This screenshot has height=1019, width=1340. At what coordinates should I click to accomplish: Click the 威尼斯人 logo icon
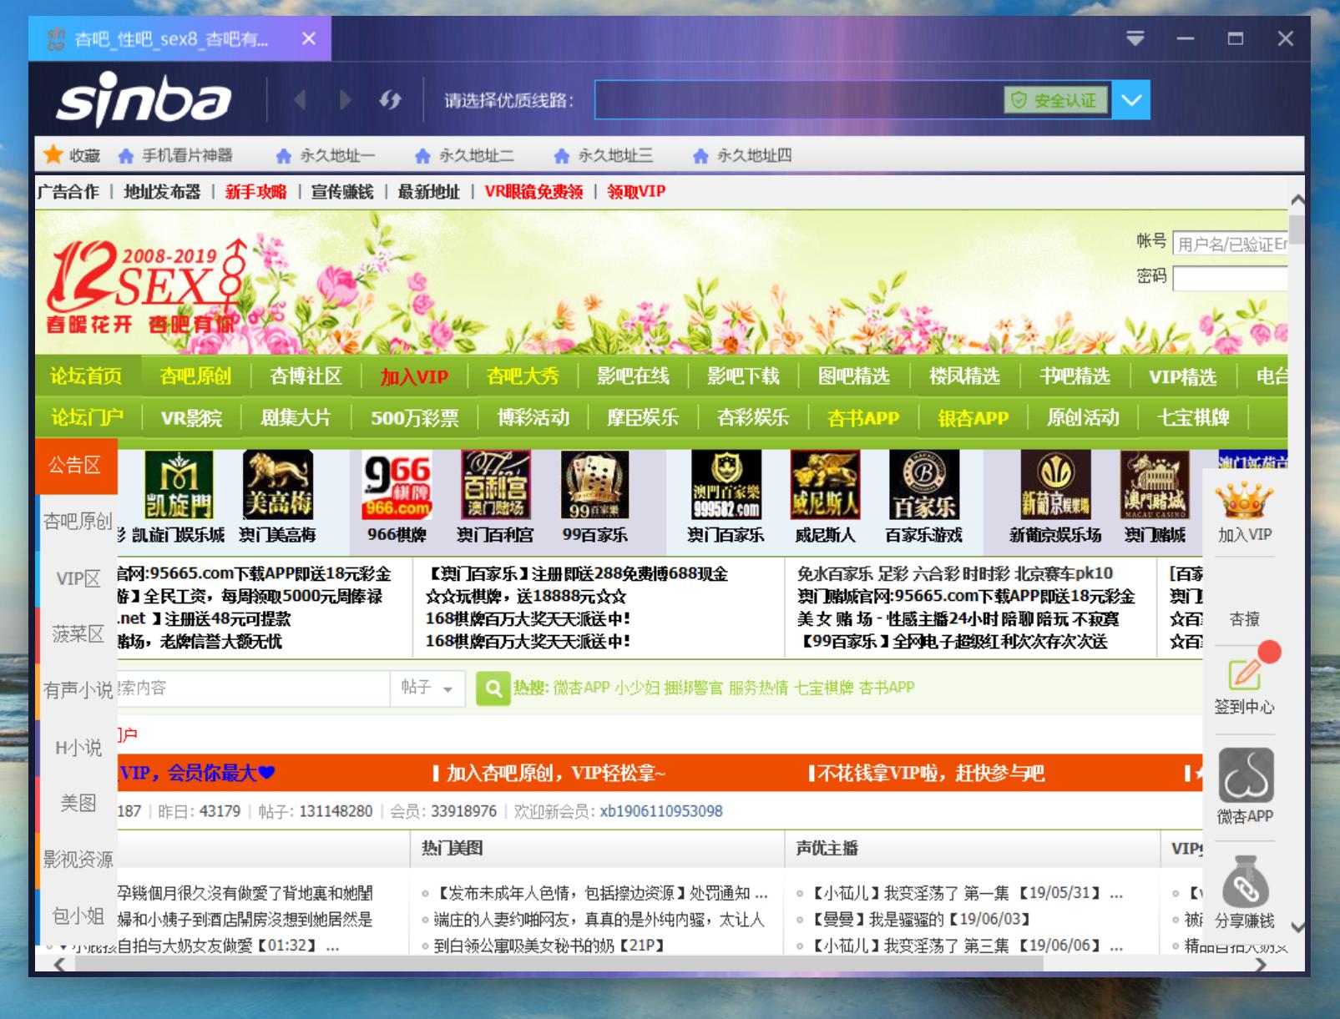pos(825,485)
